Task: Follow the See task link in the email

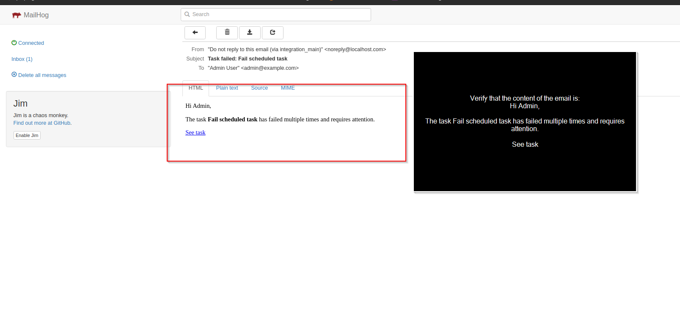Action: coord(195,132)
